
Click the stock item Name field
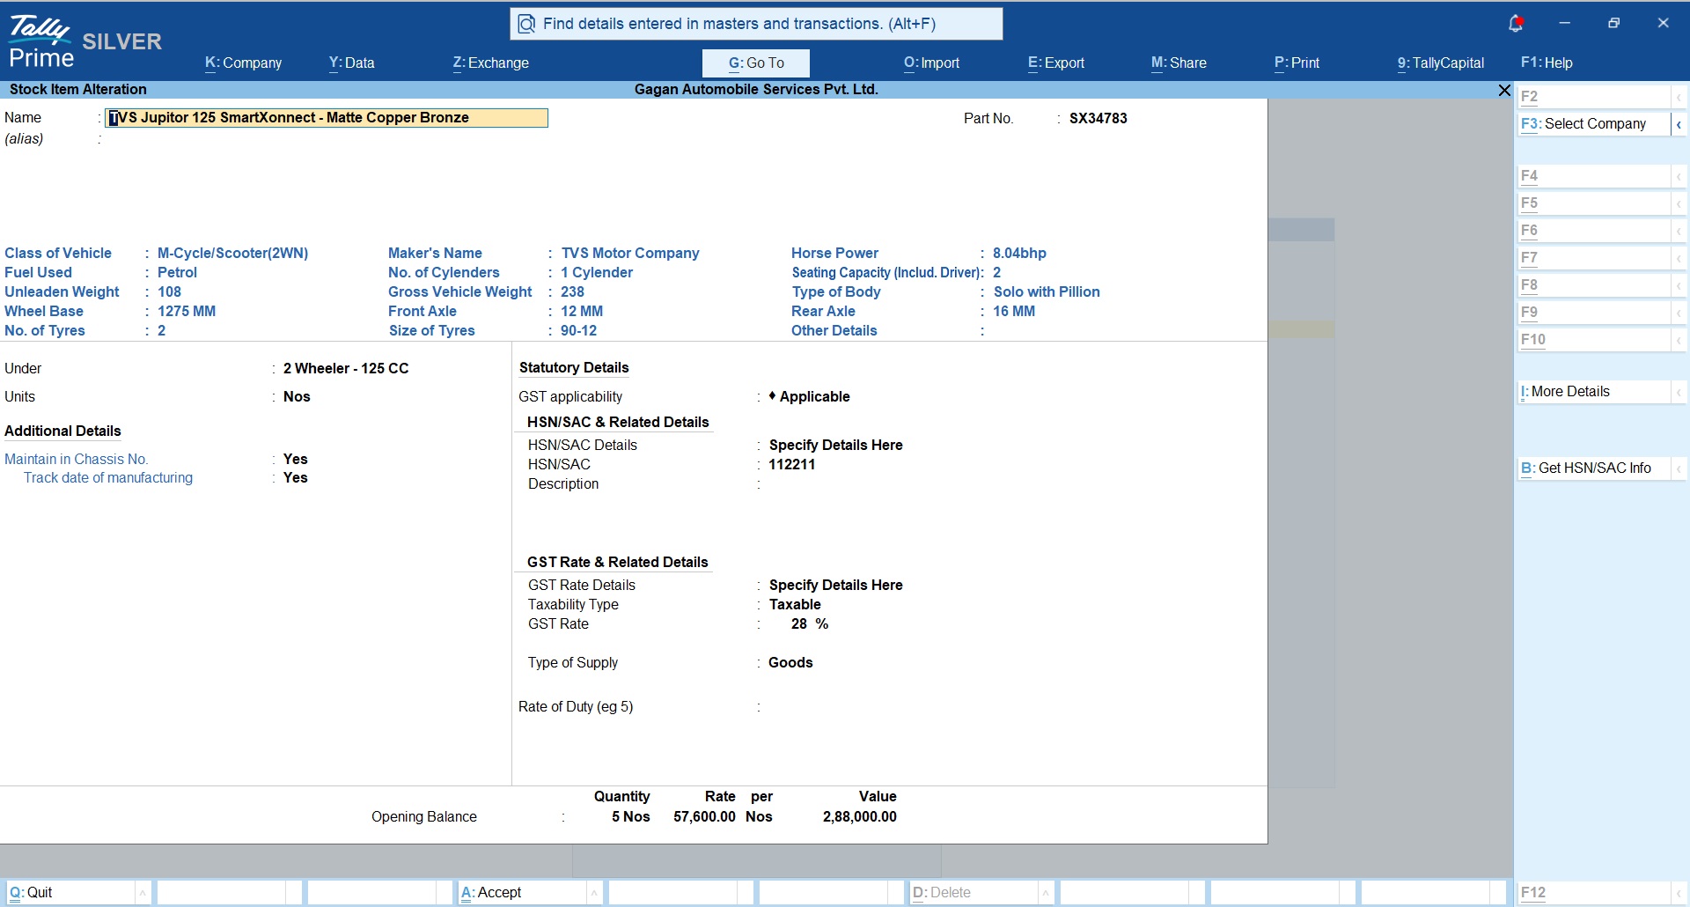tap(327, 118)
